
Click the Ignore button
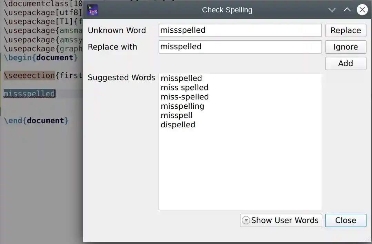coord(345,47)
